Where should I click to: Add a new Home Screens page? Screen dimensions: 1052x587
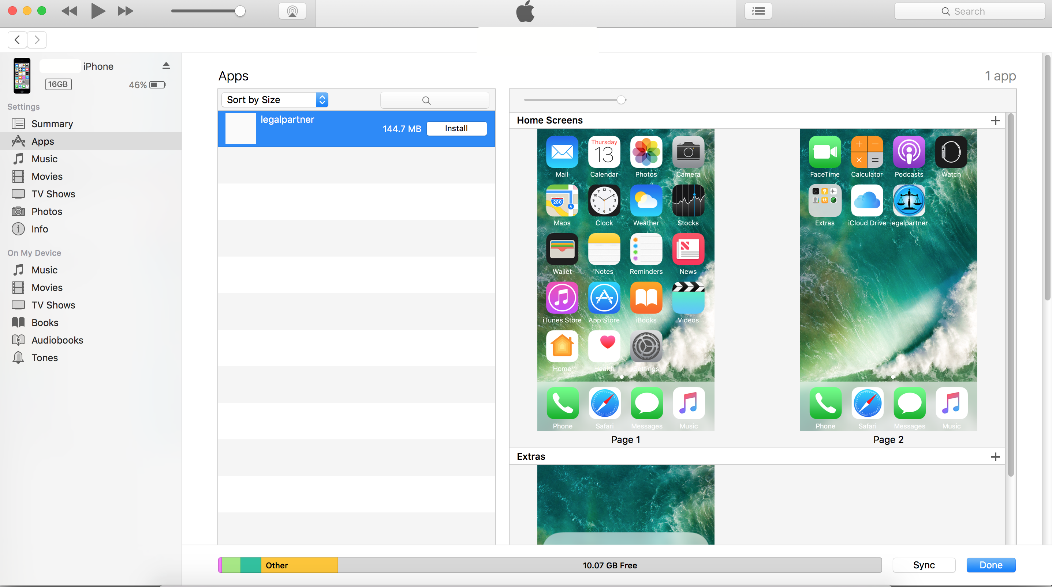pos(995,120)
